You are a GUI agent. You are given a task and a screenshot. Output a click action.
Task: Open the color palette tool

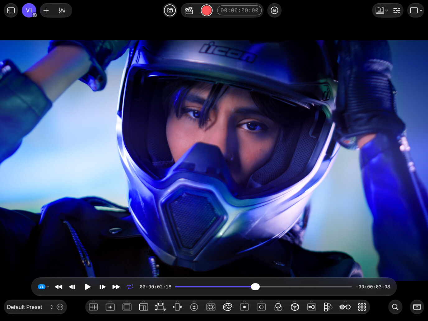tap(228, 307)
